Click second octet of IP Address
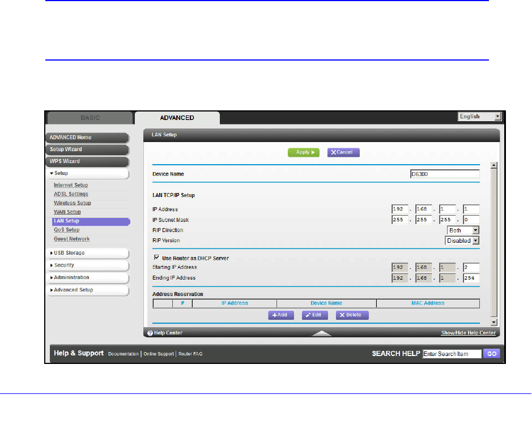The height and width of the screenshot is (433, 532). [x=423, y=209]
